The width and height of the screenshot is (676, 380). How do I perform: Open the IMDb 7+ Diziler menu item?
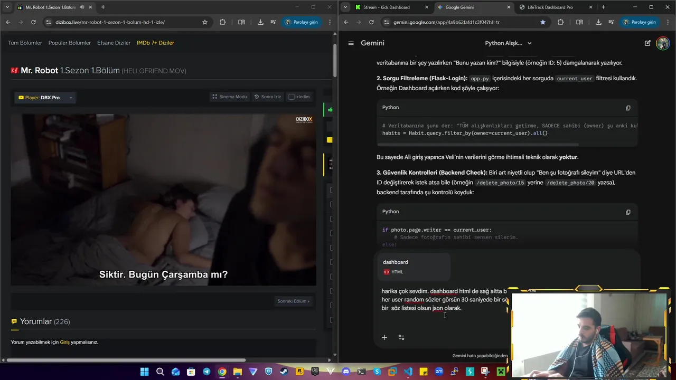click(155, 43)
